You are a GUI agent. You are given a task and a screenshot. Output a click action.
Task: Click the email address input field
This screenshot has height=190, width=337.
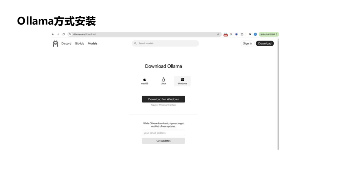point(163,133)
